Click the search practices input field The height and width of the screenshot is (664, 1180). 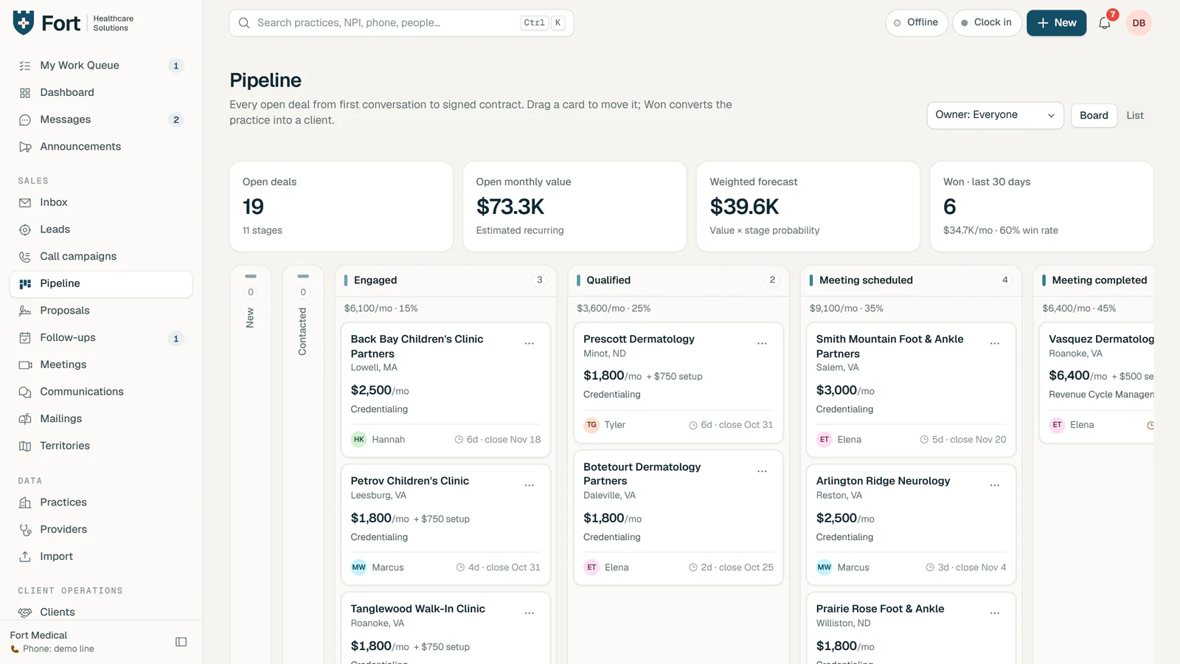tap(401, 23)
